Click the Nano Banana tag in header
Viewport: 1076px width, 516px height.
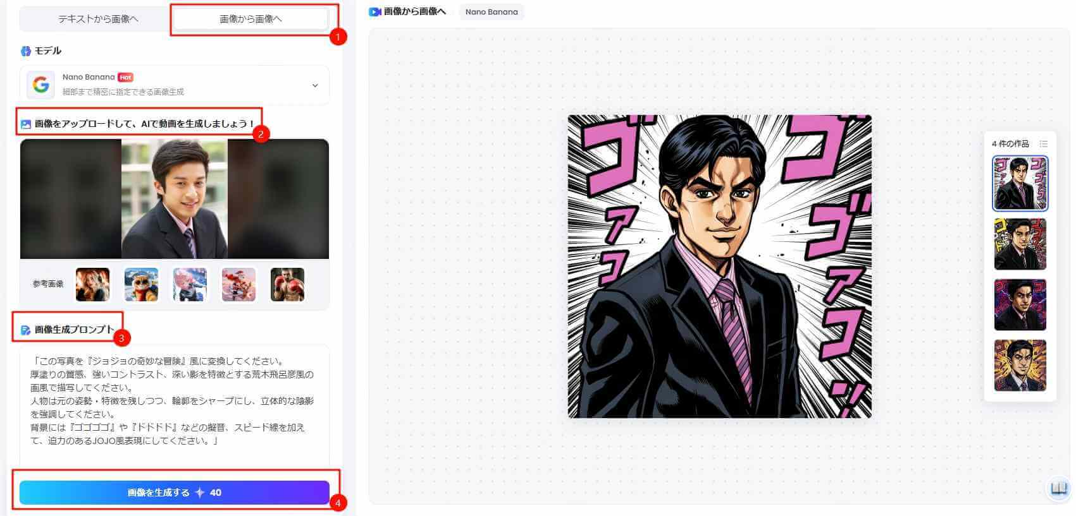pyautogui.click(x=492, y=12)
